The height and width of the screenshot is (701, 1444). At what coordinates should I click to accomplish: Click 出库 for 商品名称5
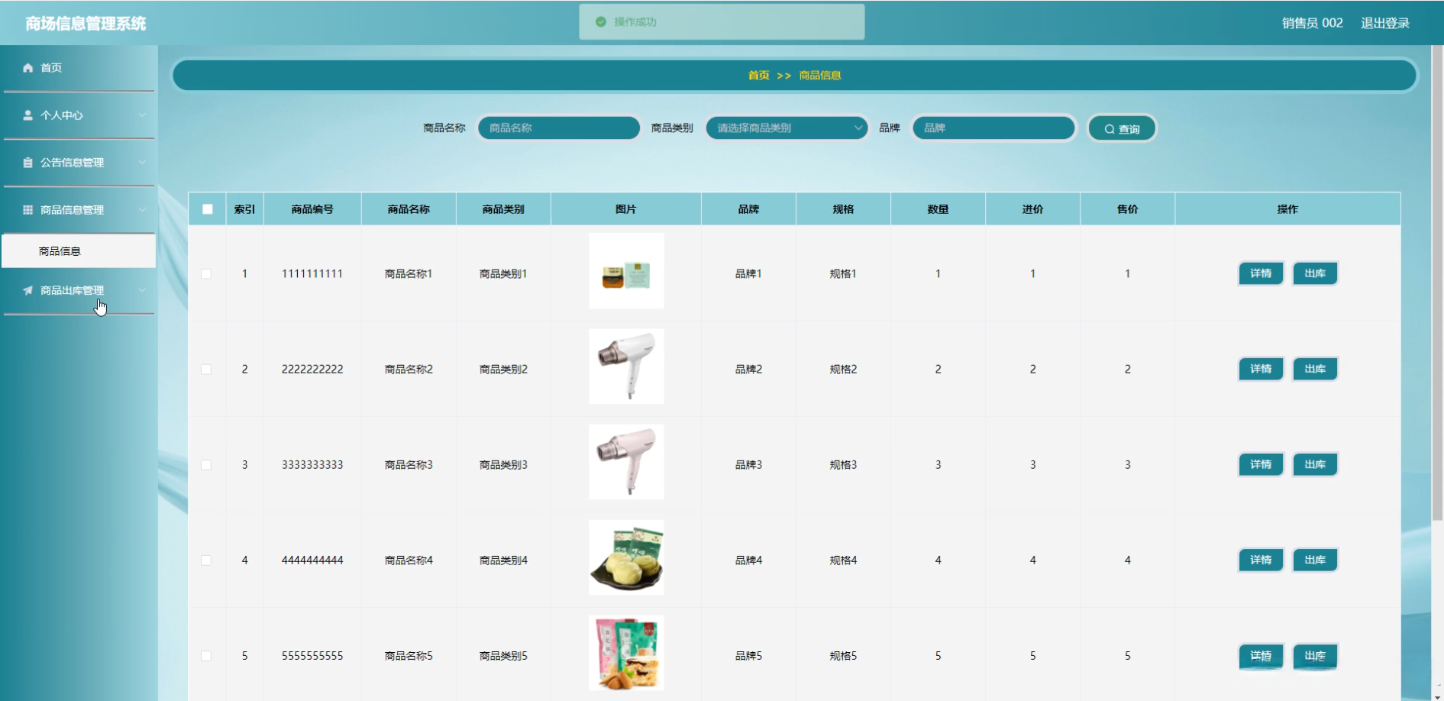click(1315, 656)
